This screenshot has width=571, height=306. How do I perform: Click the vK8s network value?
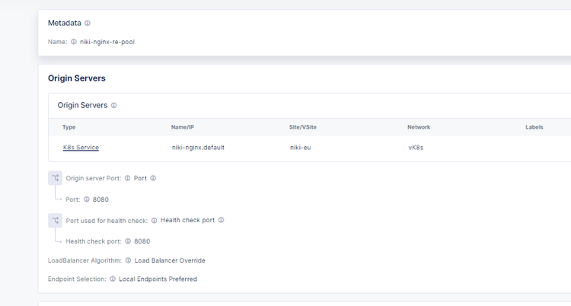[416, 147]
